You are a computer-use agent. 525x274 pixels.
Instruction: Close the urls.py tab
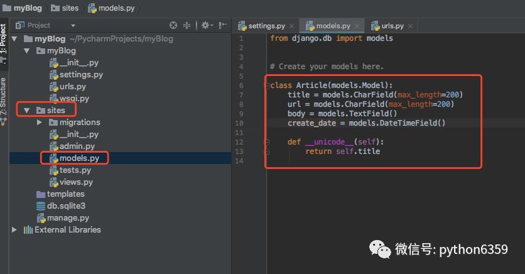click(x=411, y=26)
